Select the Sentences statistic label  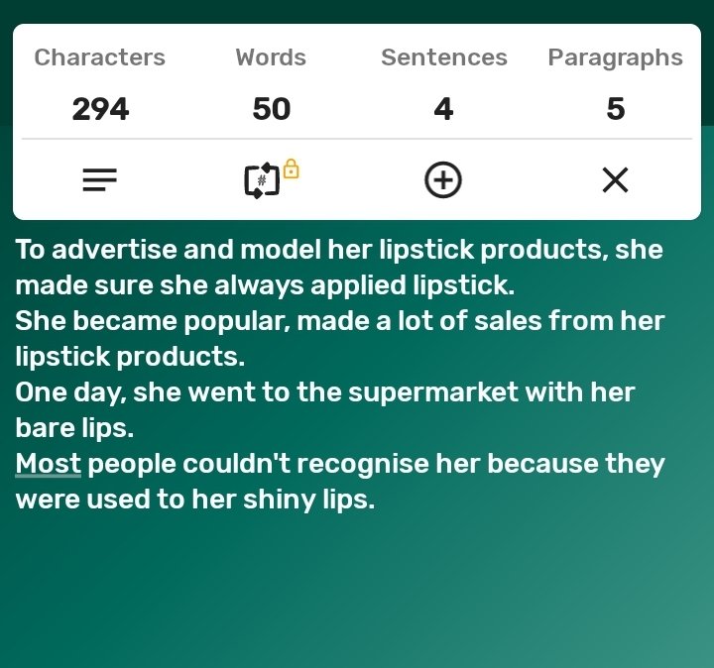[444, 57]
